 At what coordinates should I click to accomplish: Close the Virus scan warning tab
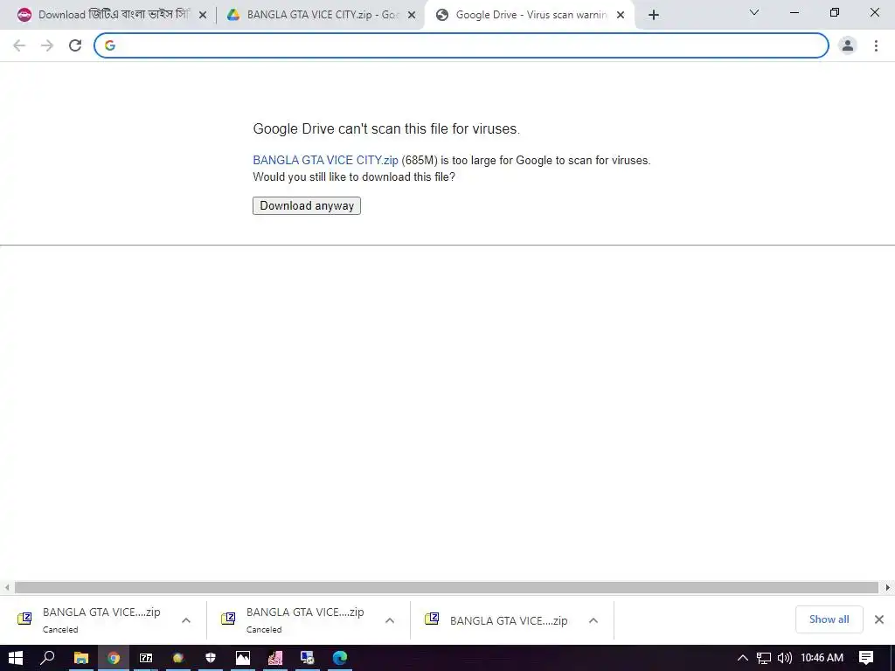(621, 16)
